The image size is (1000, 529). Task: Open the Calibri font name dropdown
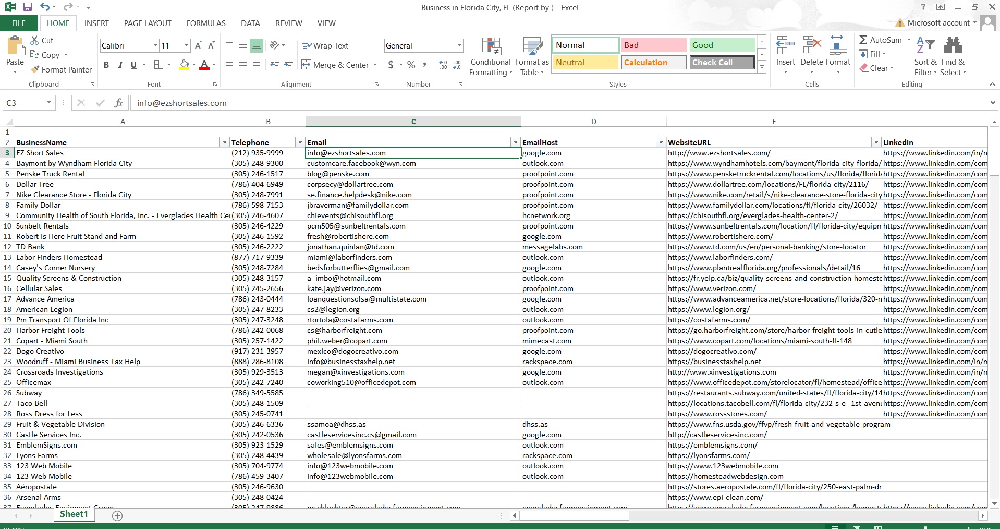tap(155, 46)
